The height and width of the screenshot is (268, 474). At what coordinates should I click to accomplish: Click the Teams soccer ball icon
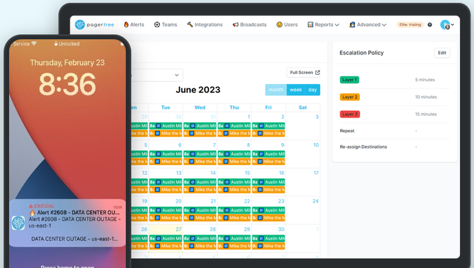pyautogui.click(x=157, y=25)
